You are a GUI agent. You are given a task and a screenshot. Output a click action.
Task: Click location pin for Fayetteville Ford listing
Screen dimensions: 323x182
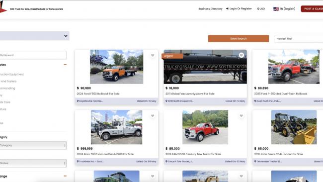tap(78, 101)
